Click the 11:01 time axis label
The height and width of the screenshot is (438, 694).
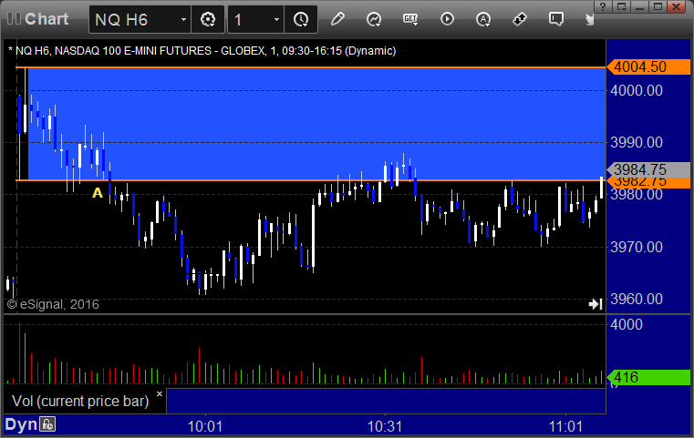[565, 426]
